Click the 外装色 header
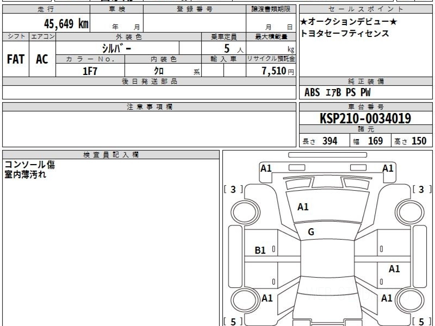 129,37
